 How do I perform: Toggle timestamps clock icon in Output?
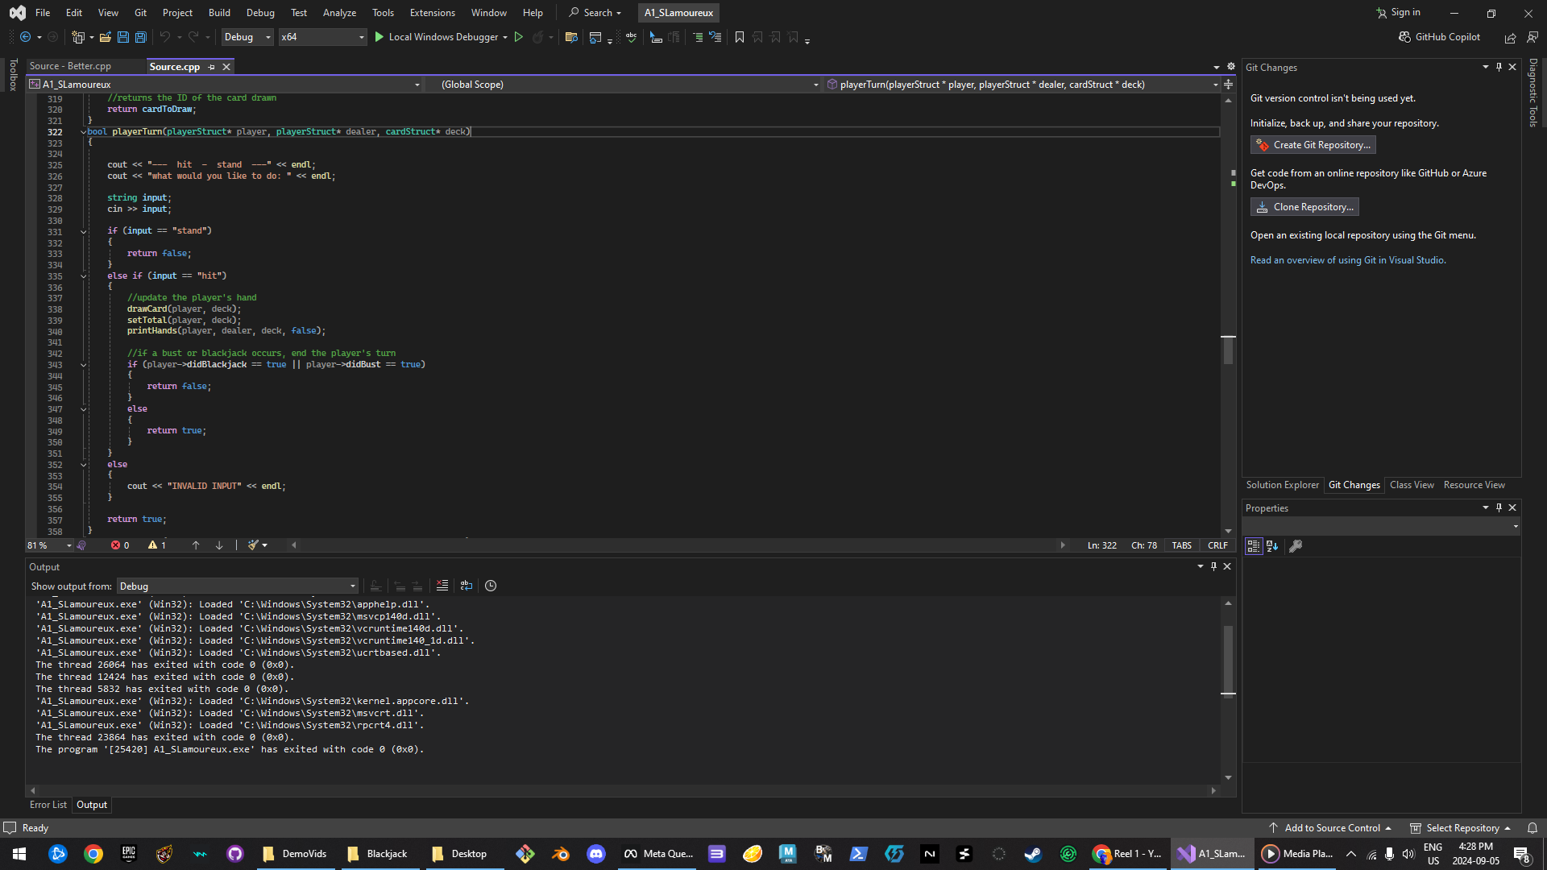click(491, 586)
